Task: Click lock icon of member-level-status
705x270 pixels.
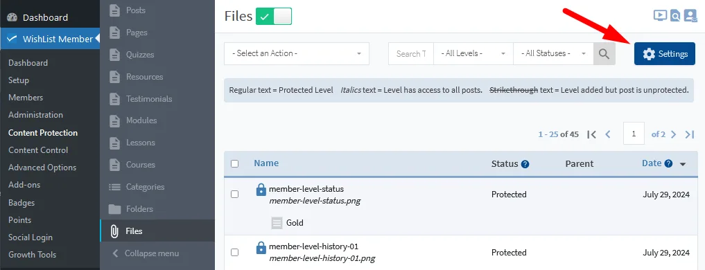Action: (x=261, y=190)
